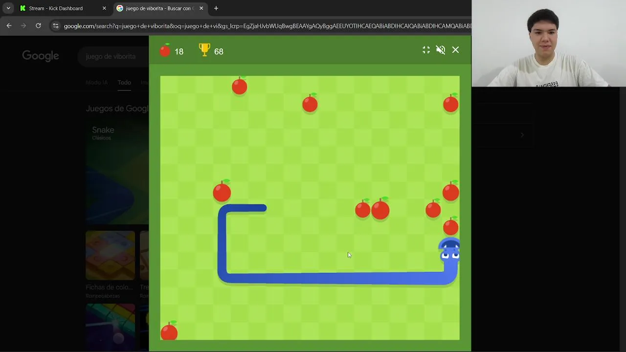
Task: Open the Fichas de colores game thumbnail
Action: [110, 255]
